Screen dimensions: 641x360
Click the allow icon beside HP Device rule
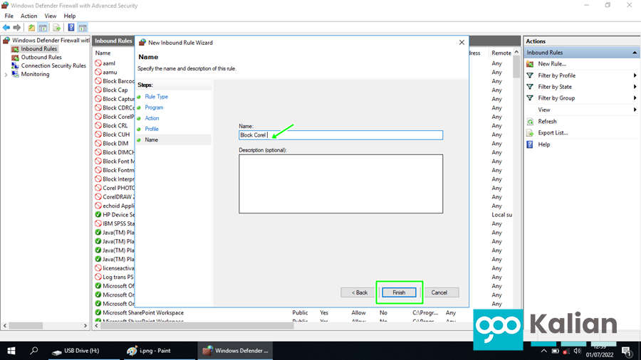pyautogui.click(x=98, y=215)
